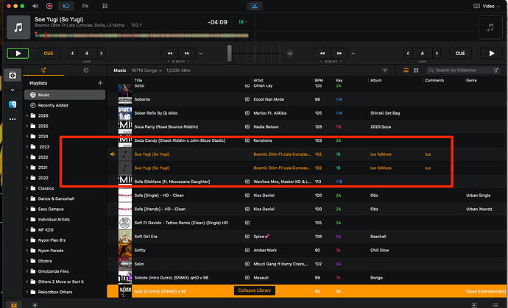Skip forward on deck 2
The image size is (508, 308).
(339, 54)
